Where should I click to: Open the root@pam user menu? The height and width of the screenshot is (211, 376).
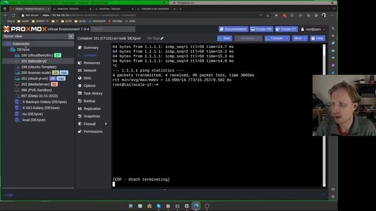(313, 29)
